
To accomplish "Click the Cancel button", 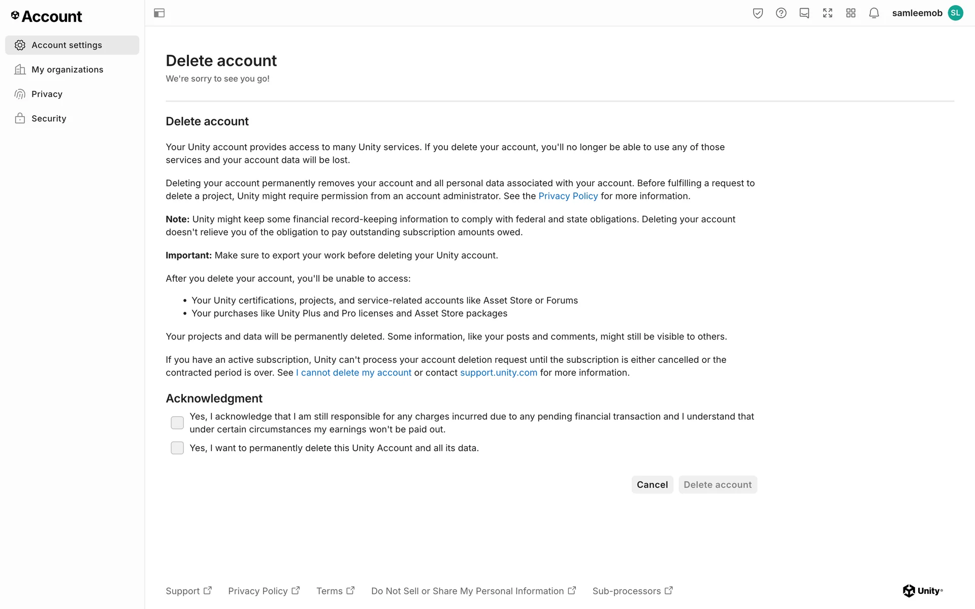I will click(x=652, y=485).
